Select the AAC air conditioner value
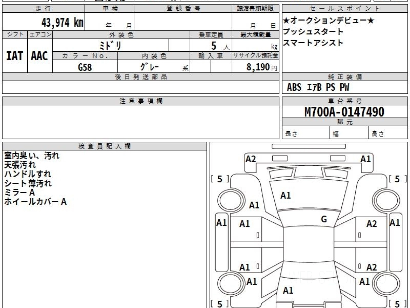This screenshot has width=410, height=308. coord(40,56)
